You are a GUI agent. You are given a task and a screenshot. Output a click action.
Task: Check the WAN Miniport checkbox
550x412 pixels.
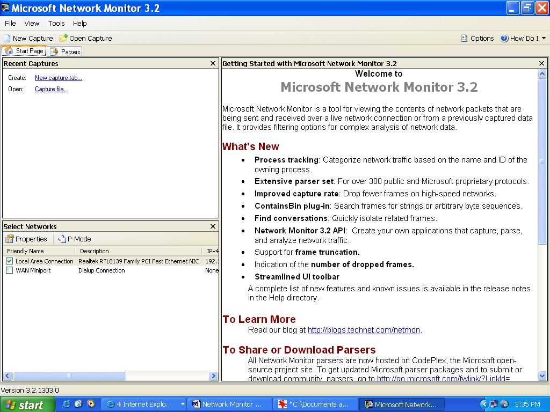pyautogui.click(x=9, y=270)
